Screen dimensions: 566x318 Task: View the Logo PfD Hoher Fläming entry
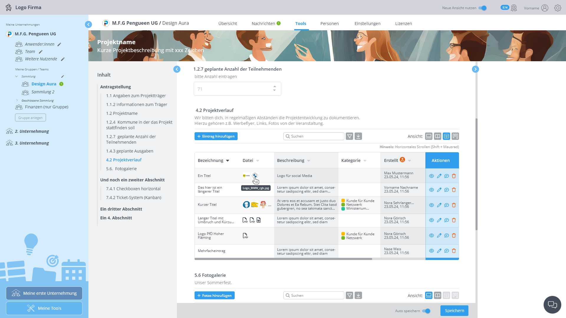coord(432,236)
